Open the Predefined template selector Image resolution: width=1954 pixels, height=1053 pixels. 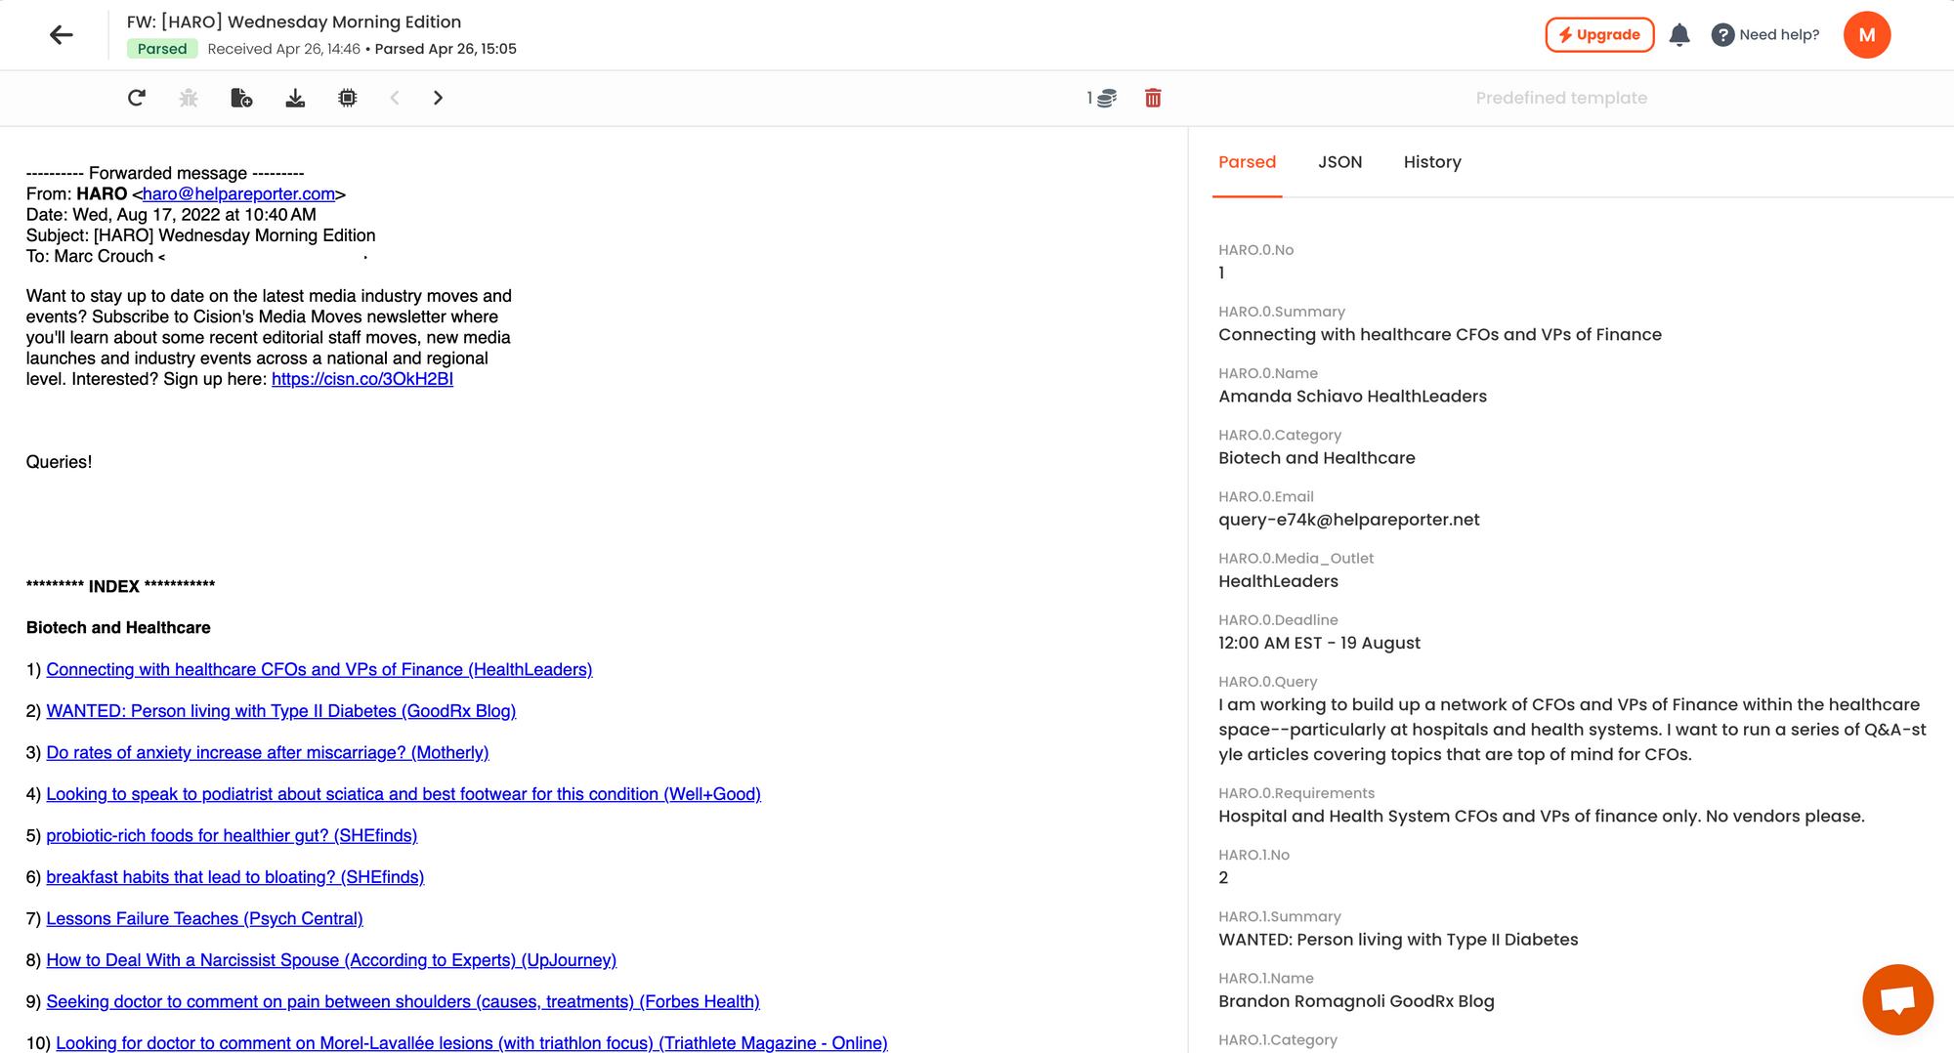coord(1560,98)
